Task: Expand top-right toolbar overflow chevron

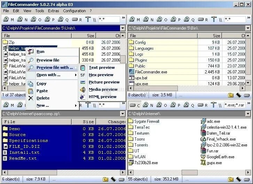Action: 249,18
